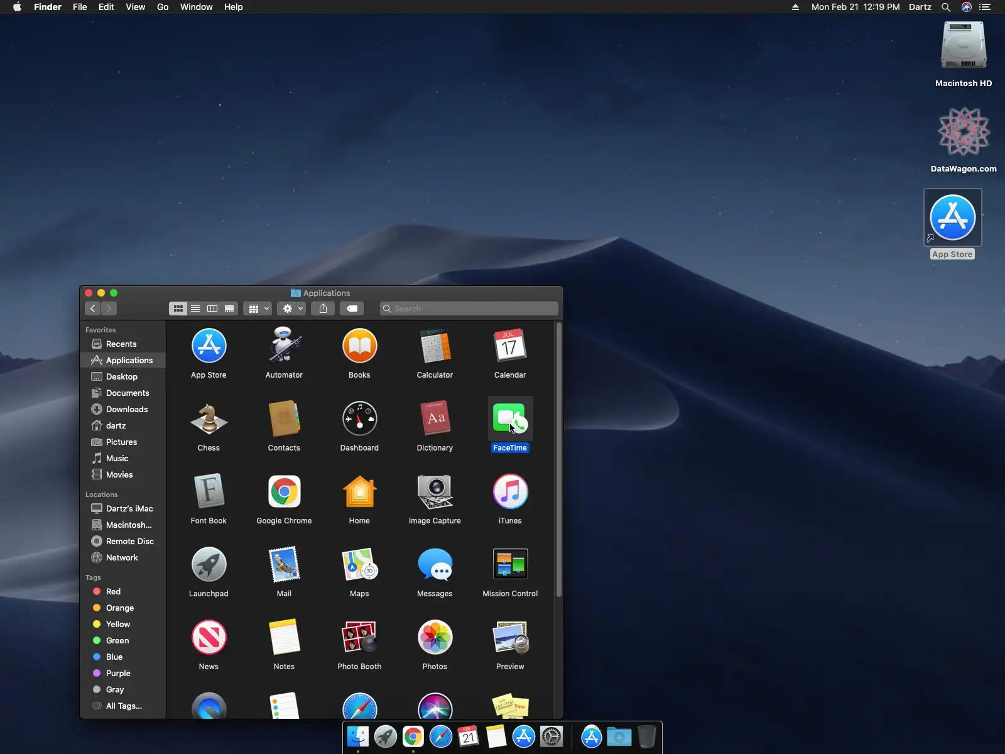The height and width of the screenshot is (754, 1005).
Task: Click the Share toolbar button
Action: point(323,309)
